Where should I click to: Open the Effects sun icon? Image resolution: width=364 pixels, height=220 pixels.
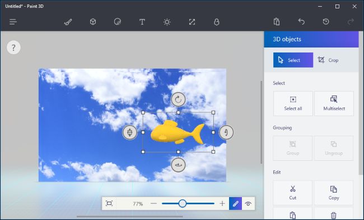click(167, 22)
